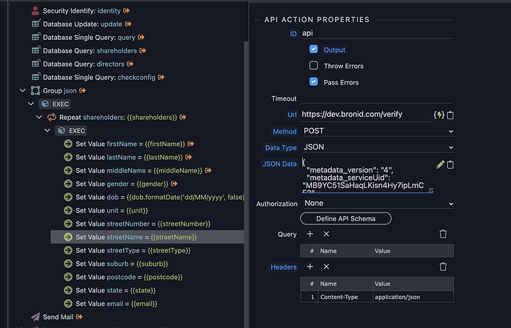Click the JSON Data label
The height and width of the screenshot is (328, 511).
(279, 164)
